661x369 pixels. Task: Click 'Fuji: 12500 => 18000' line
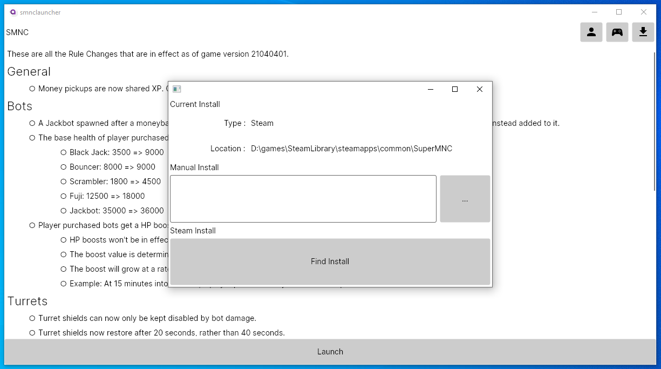click(x=107, y=196)
